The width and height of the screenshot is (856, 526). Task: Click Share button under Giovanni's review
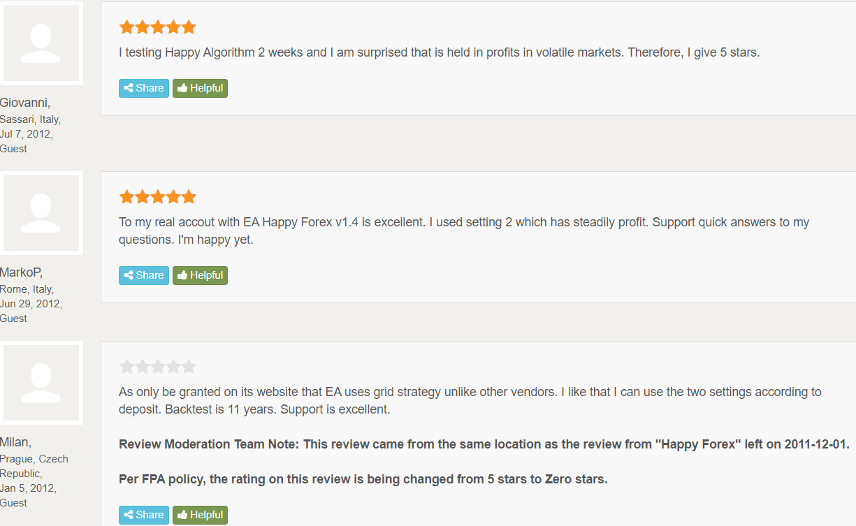click(x=144, y=88)
